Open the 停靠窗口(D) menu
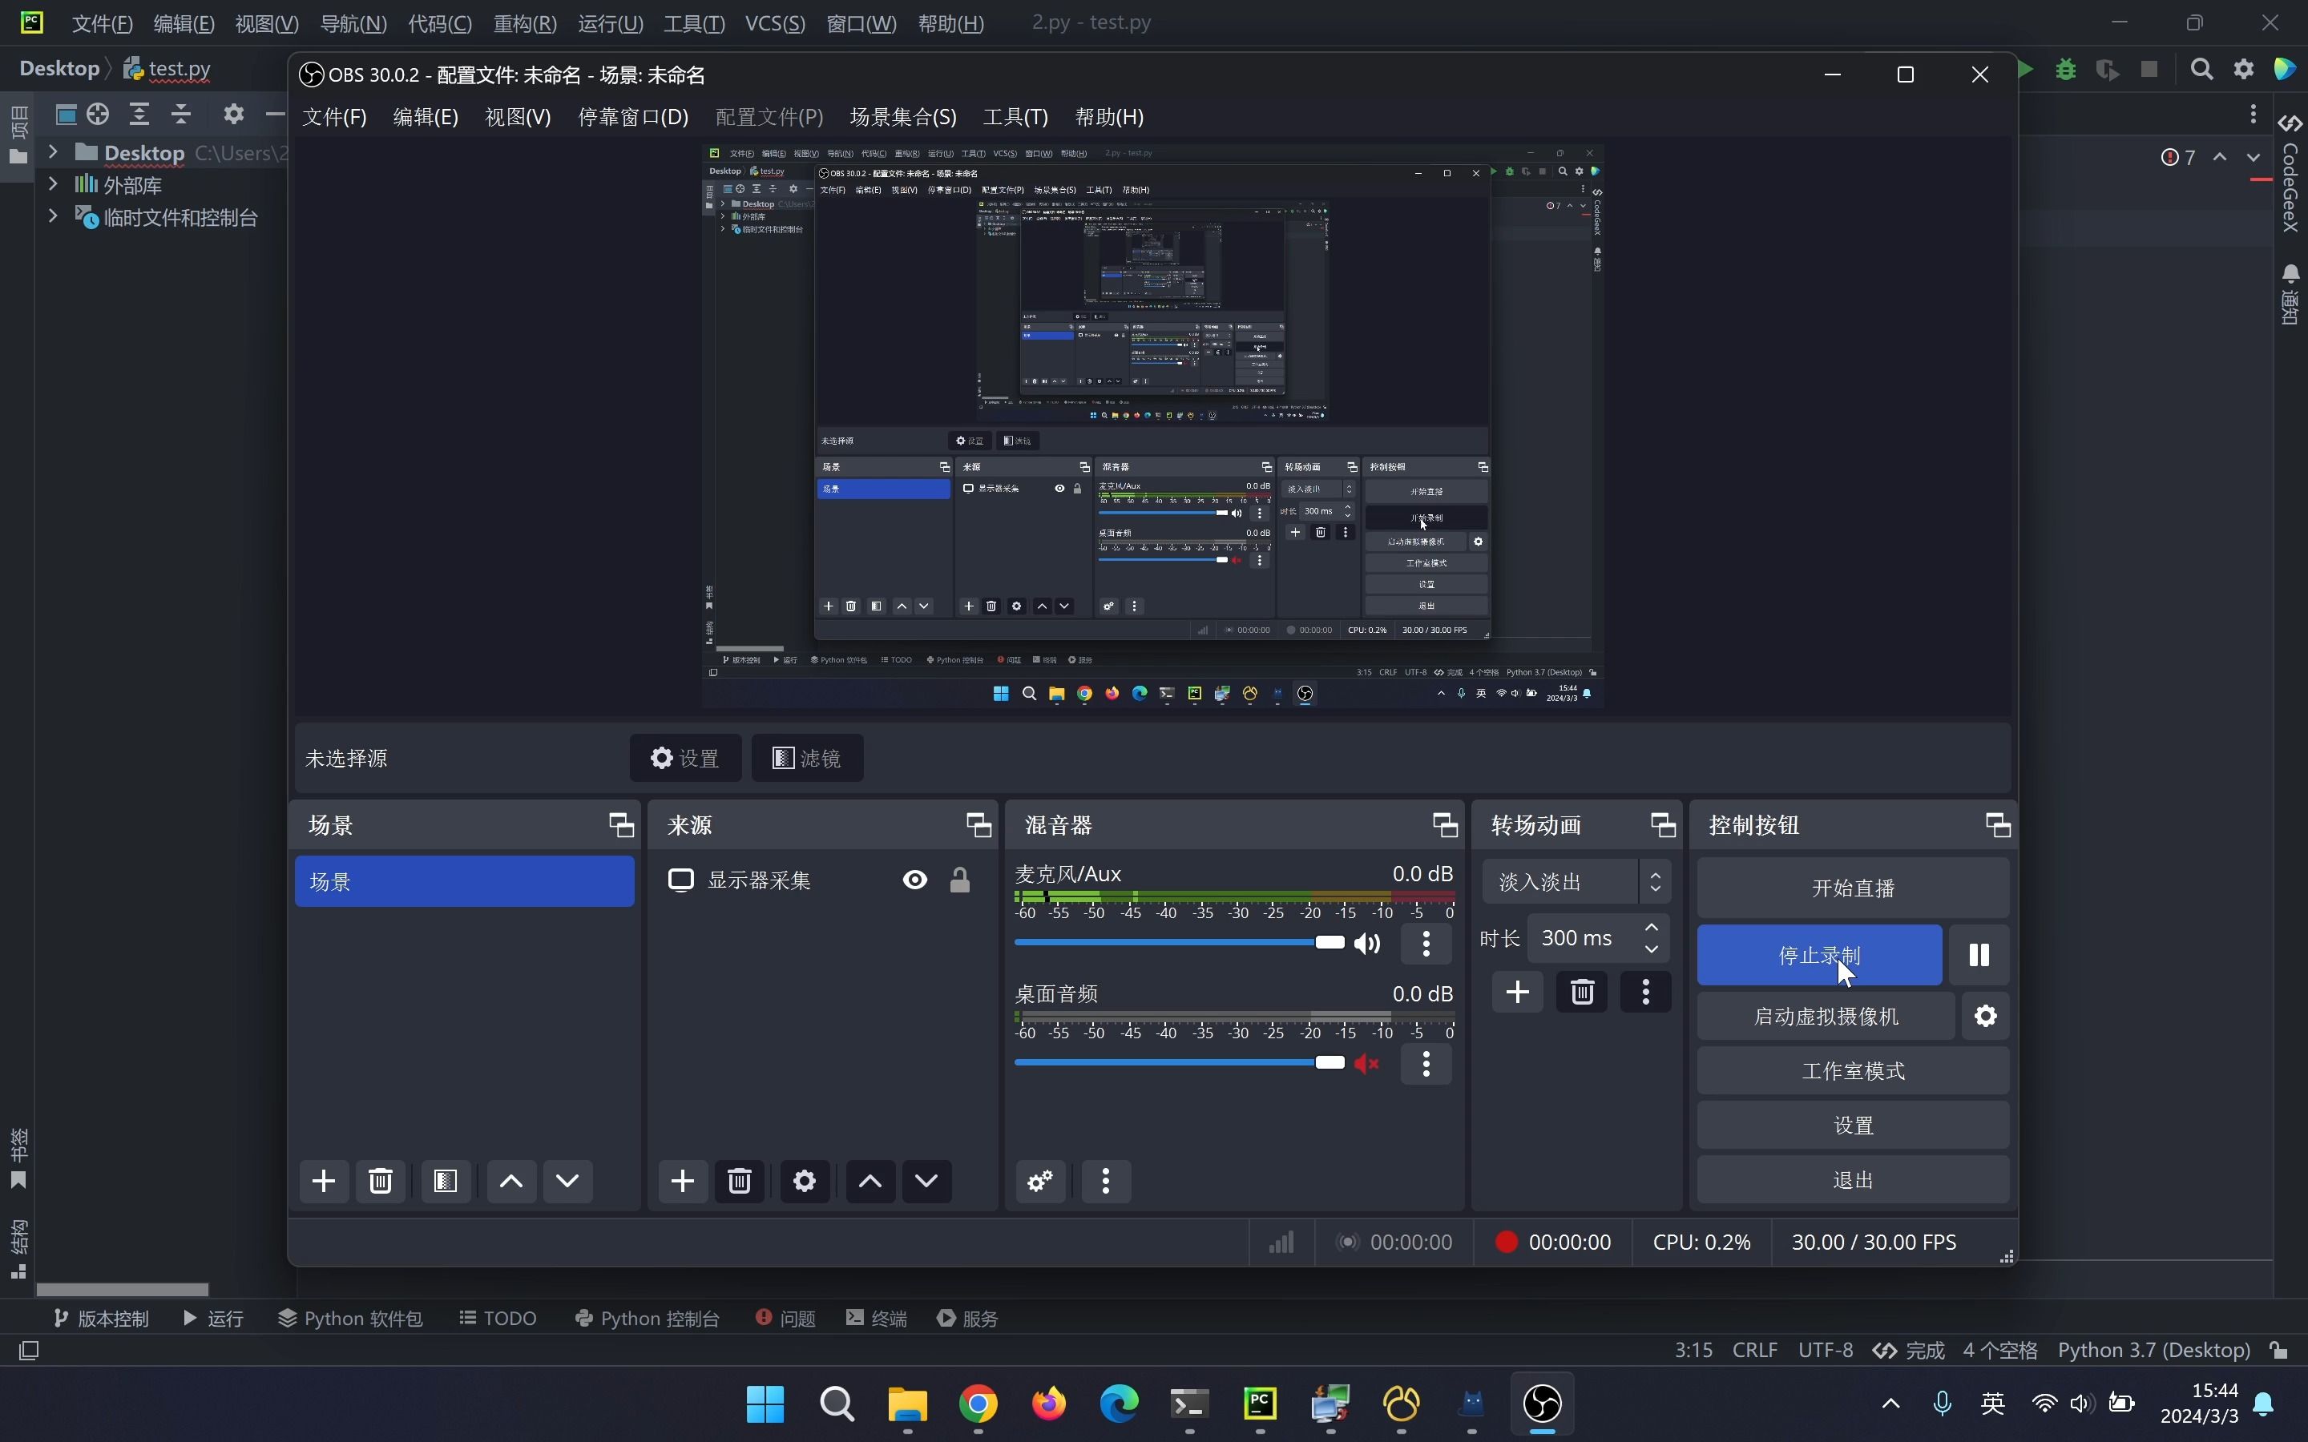 point(632,116)
